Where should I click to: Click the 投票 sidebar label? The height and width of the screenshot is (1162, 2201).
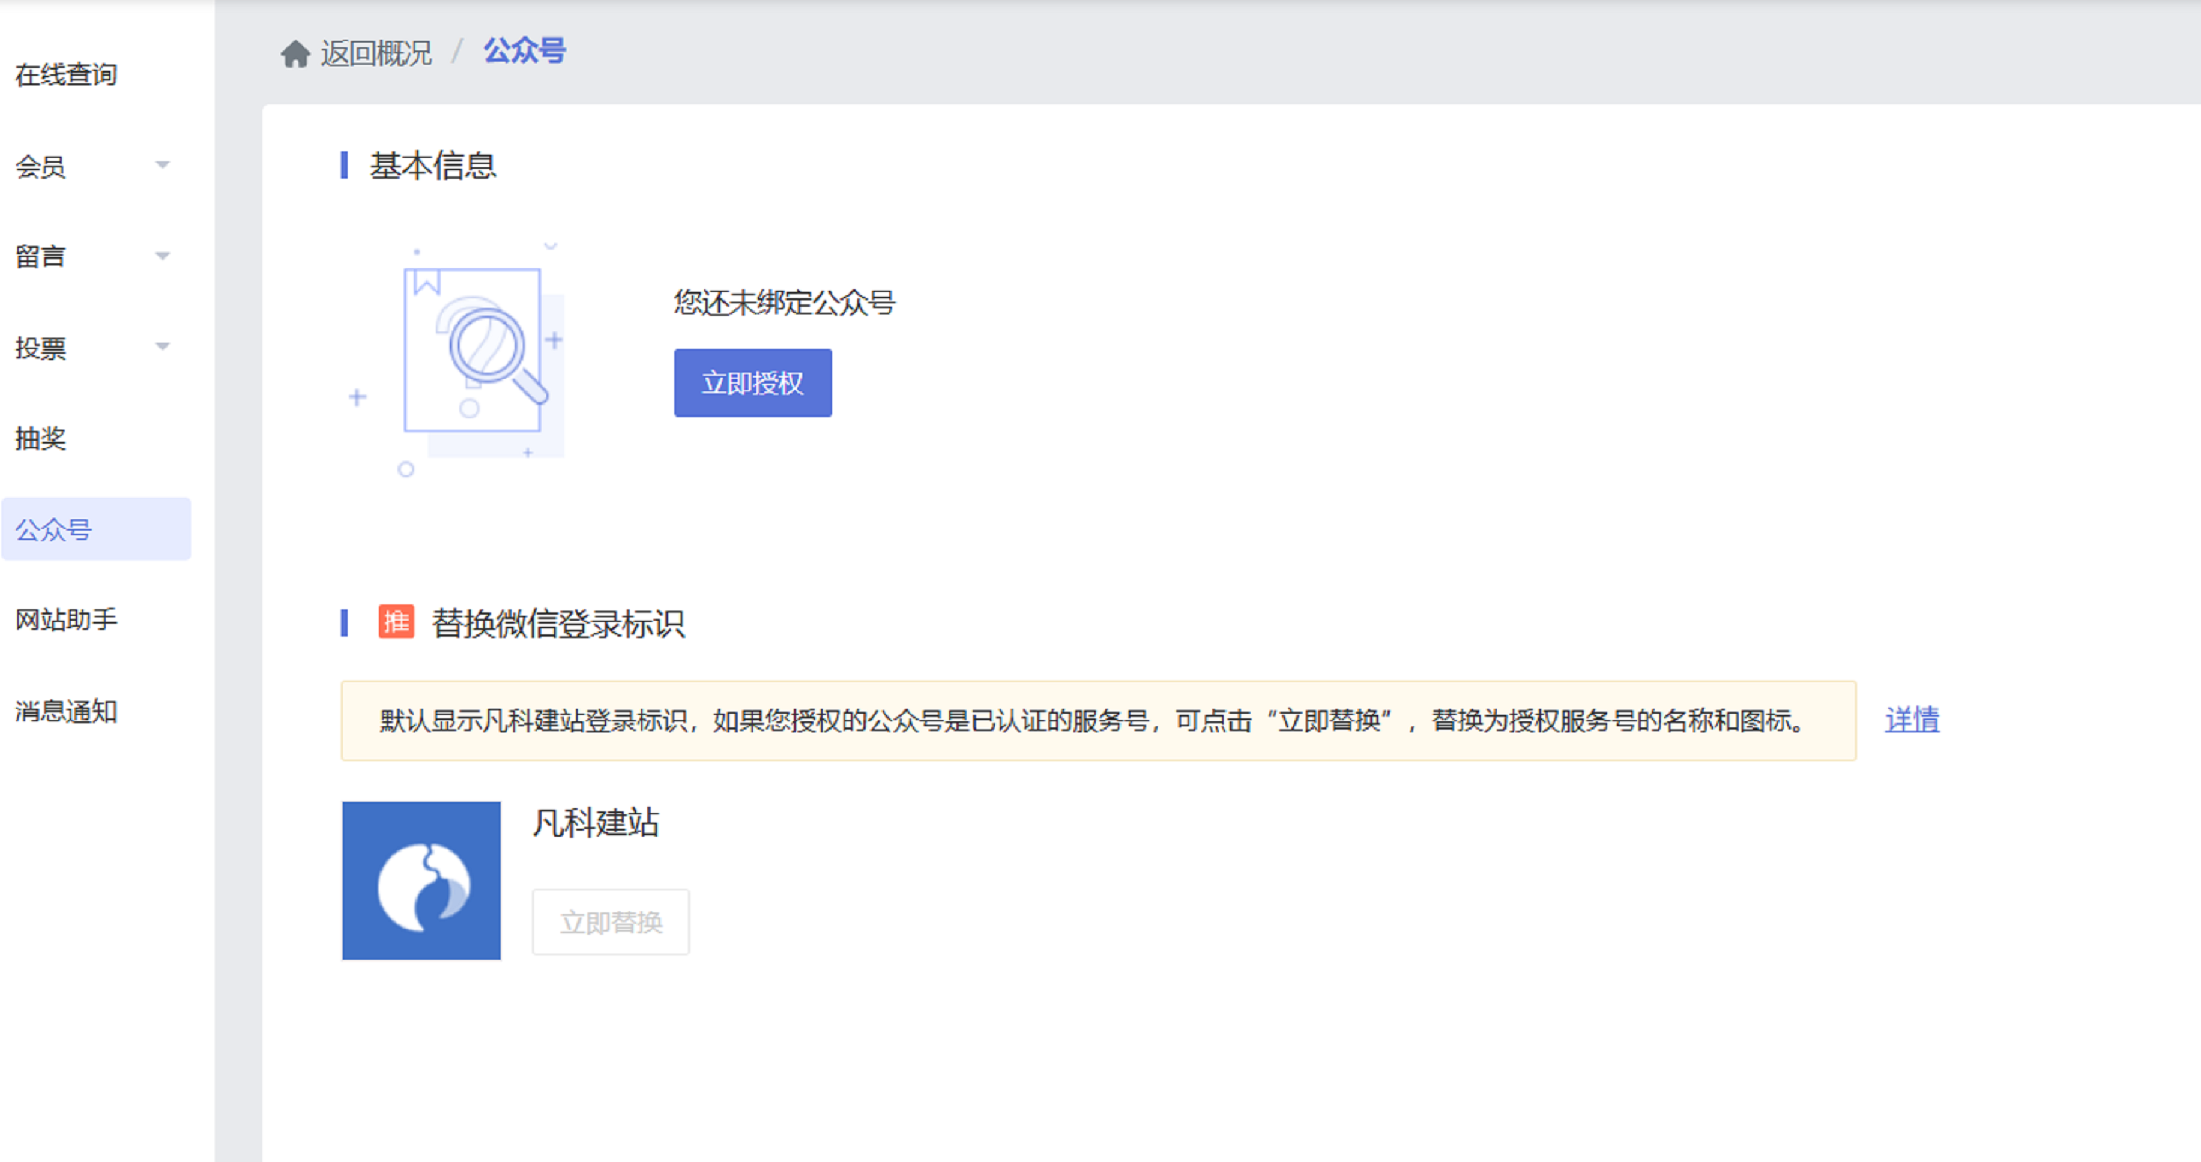point(40,348)
